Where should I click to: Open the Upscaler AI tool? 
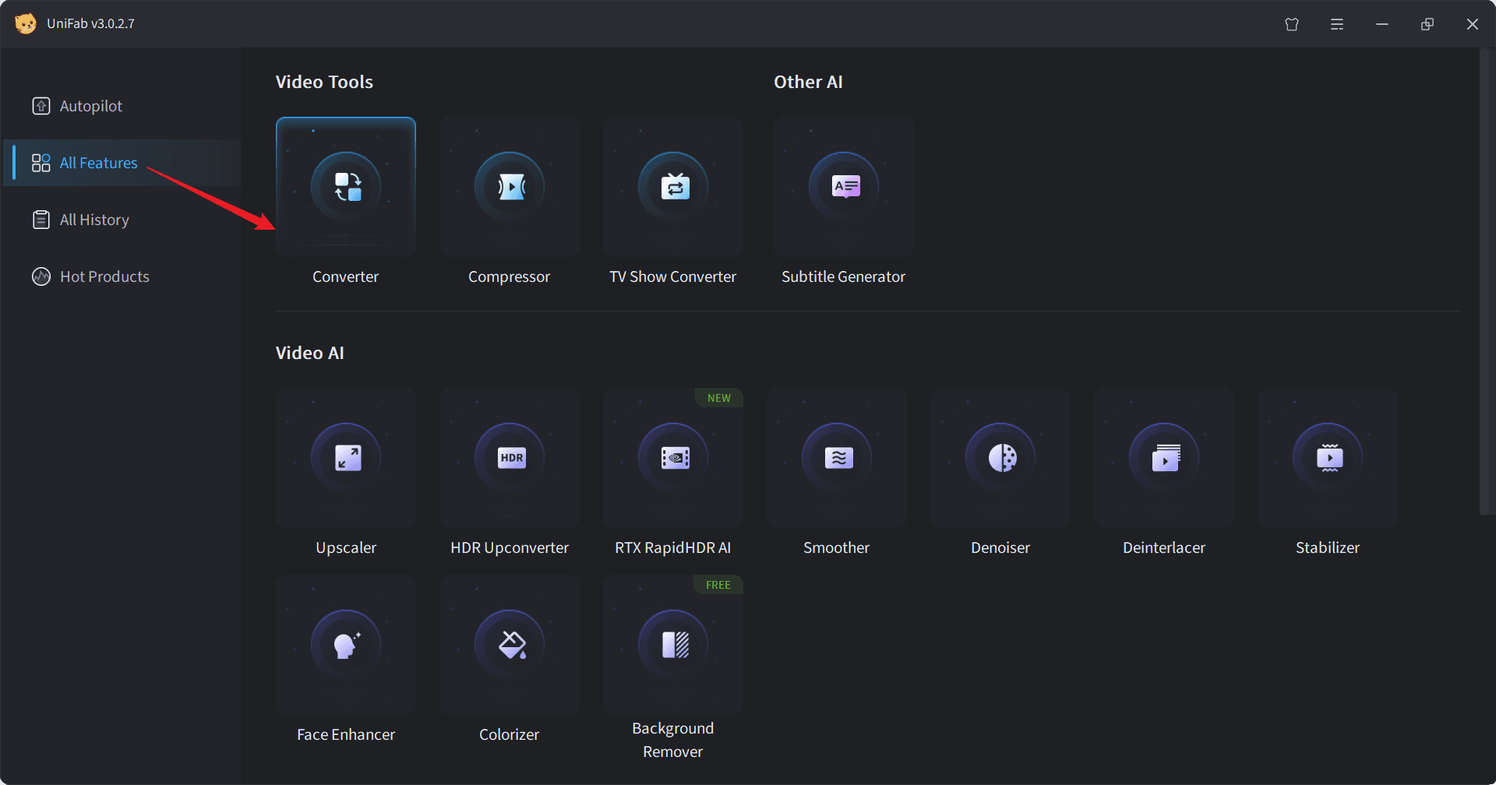(x=345, y=459)
